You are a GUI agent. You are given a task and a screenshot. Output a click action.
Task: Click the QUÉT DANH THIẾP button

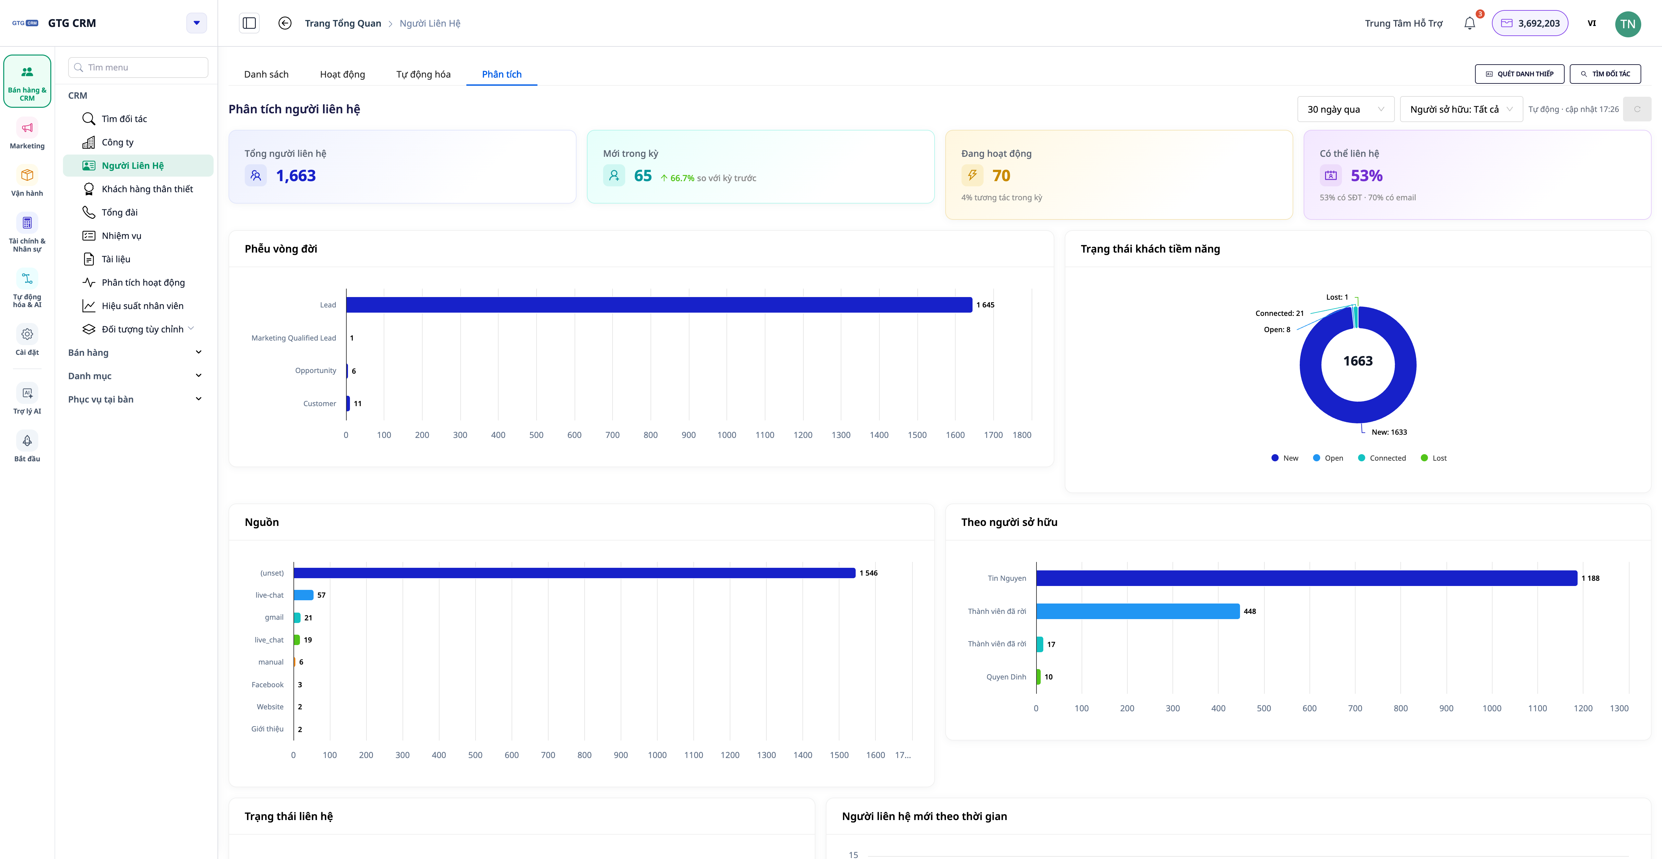point(1519,74)
